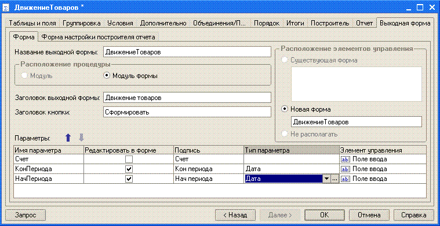This screenshot has width=440, height=226.
Task: Click ellipsis button in НачПериода type cell
Action: 334,179
